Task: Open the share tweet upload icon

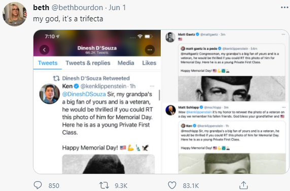Action: tap(243, 185)
